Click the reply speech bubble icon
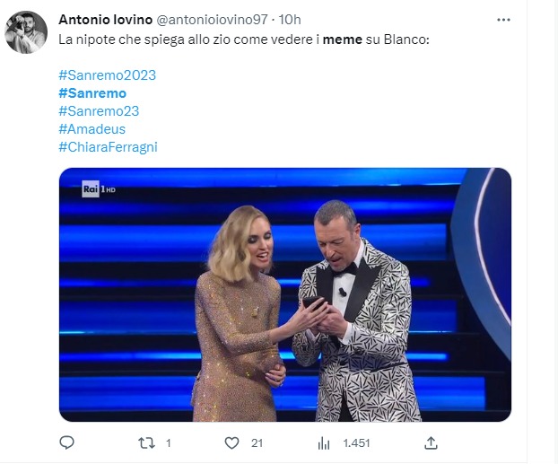 click(66, 442)
